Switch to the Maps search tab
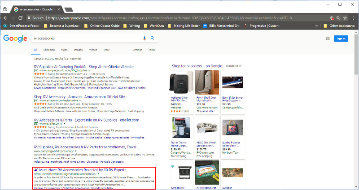 (x=64, y=50)
